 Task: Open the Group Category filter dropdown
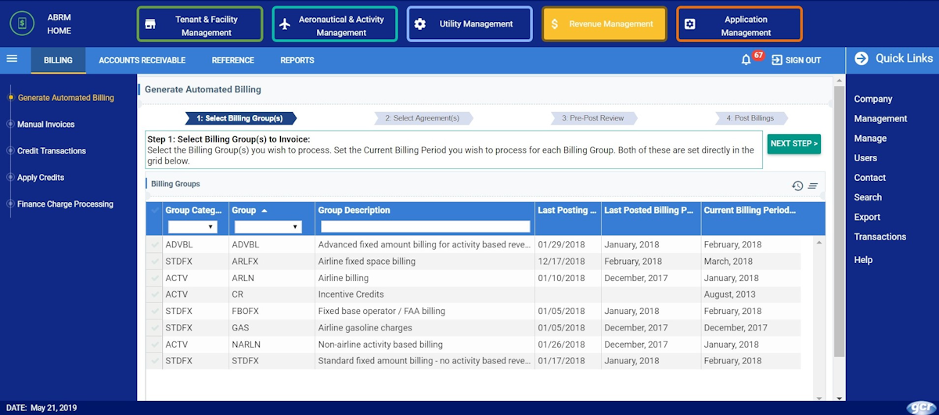point(192,227)
